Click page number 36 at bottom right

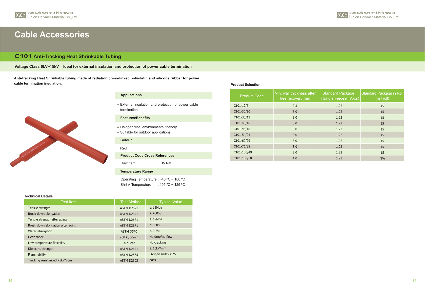(x=414, y=281)
